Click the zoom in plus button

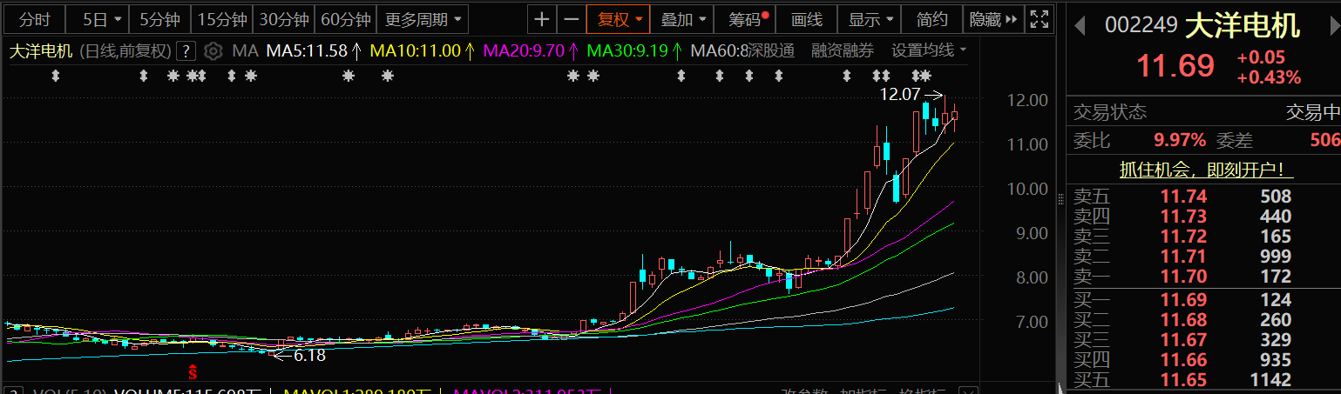(x=542, y=19)
